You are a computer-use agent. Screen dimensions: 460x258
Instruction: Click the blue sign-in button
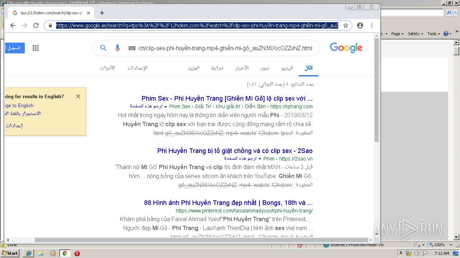(15, 48)
